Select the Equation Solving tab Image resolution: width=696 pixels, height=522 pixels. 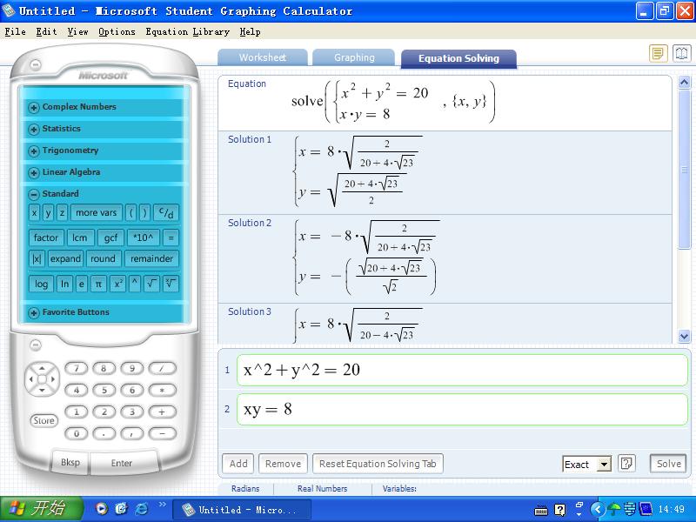click(x=458, y=58)
